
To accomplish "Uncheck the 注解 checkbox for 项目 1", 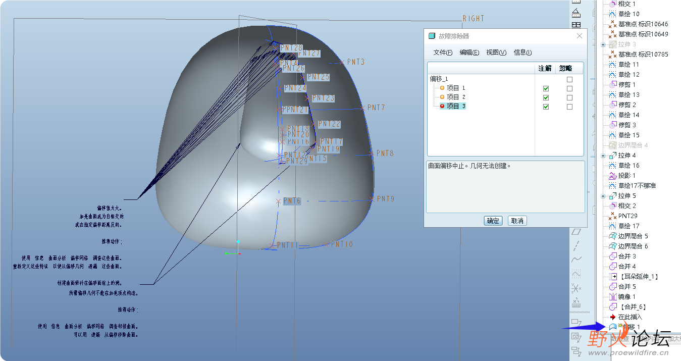I will [546, 88].
